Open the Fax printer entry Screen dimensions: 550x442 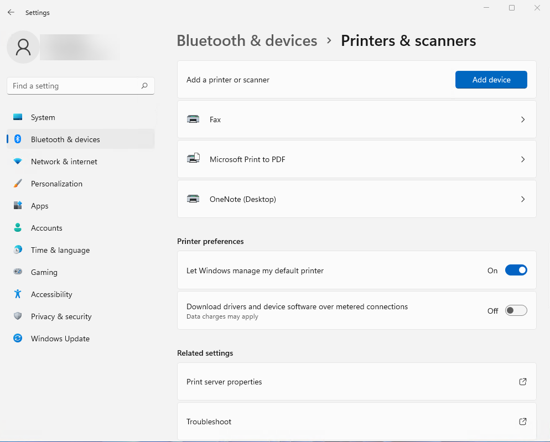357,119
